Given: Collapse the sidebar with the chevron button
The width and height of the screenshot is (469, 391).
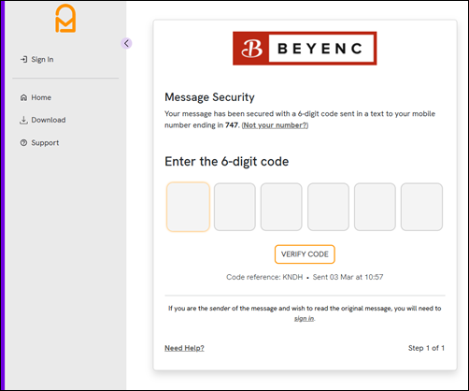Looking at the screenshot, I should click(x=126, y=43).
